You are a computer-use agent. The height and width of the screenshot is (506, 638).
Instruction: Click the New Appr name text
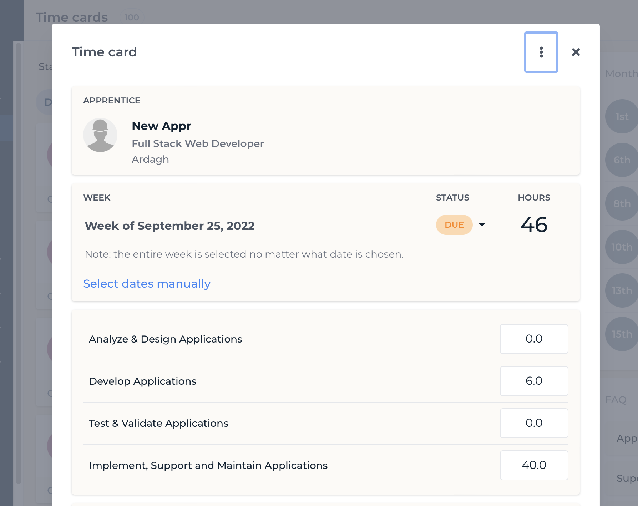[161, 126]
